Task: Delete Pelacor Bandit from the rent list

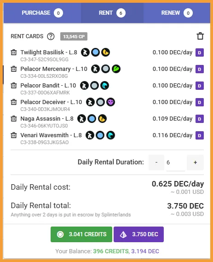Action: 14,85
